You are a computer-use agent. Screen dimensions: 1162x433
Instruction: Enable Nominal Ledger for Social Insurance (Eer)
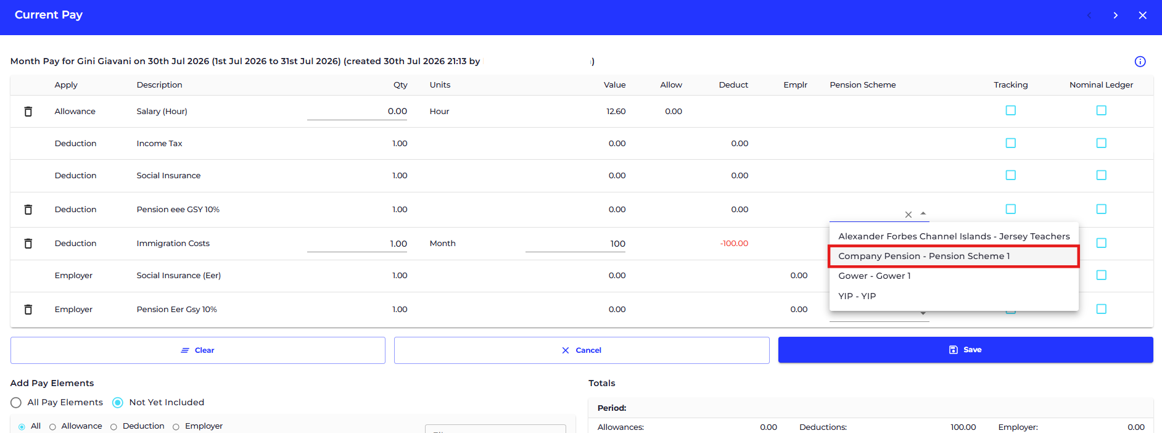pyautogui.click(x=1101, y=275)
